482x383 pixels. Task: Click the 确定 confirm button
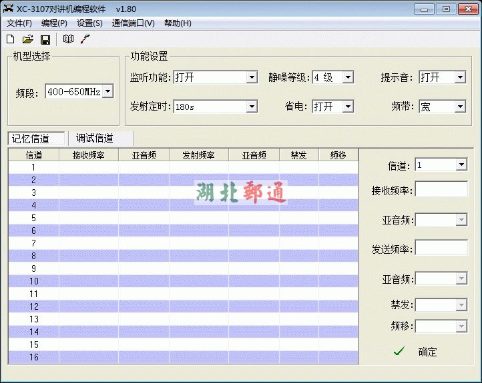click(x=427, y=352)
